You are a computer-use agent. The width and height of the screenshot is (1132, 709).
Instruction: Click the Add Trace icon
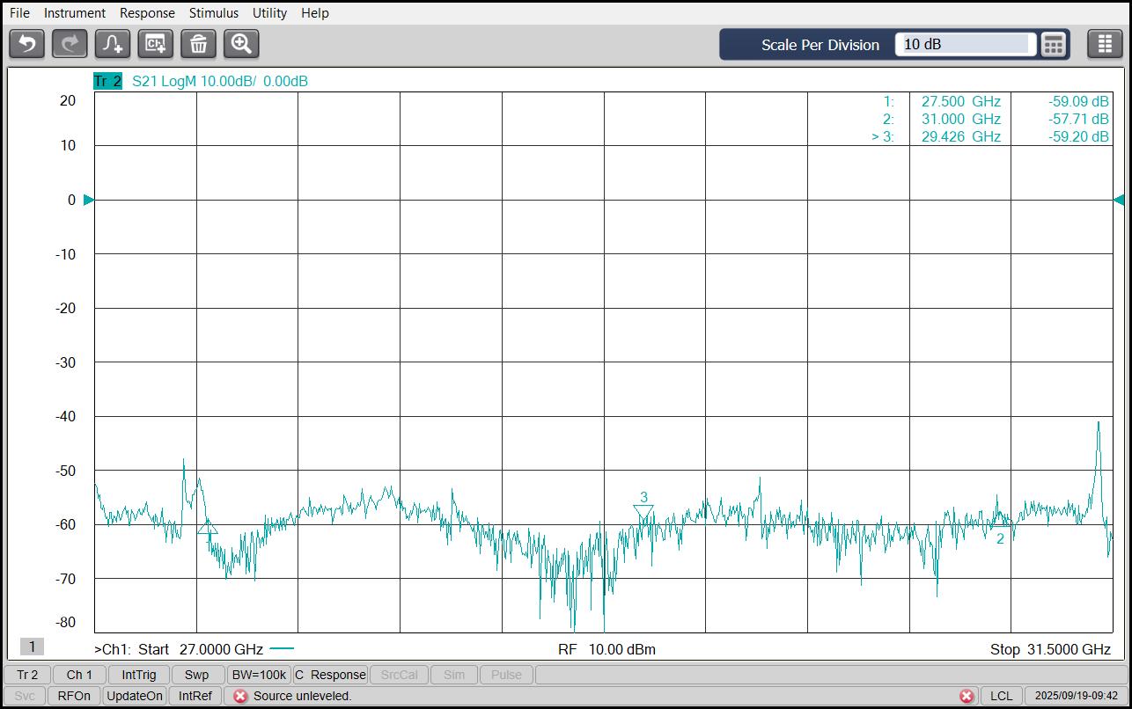coord(113,43)
